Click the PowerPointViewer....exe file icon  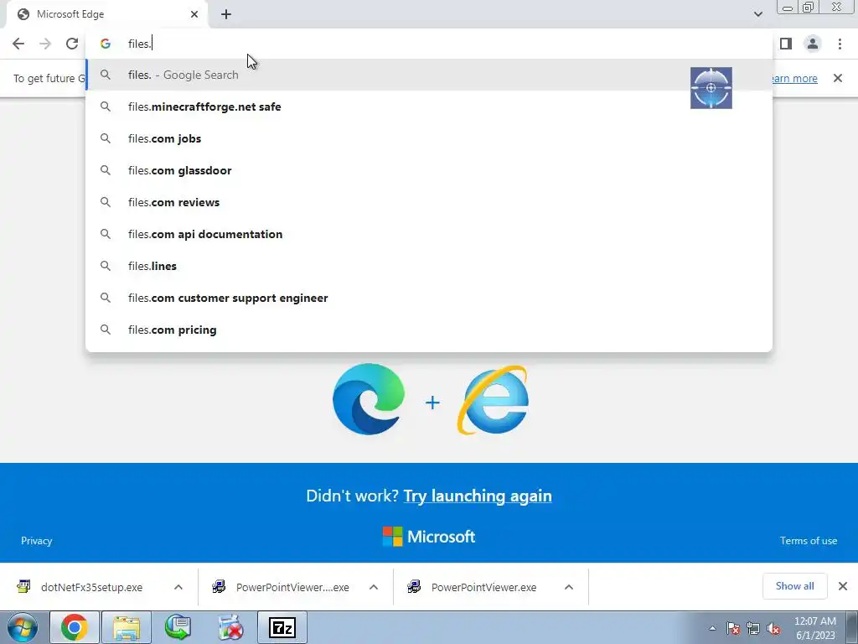[219, 587]
